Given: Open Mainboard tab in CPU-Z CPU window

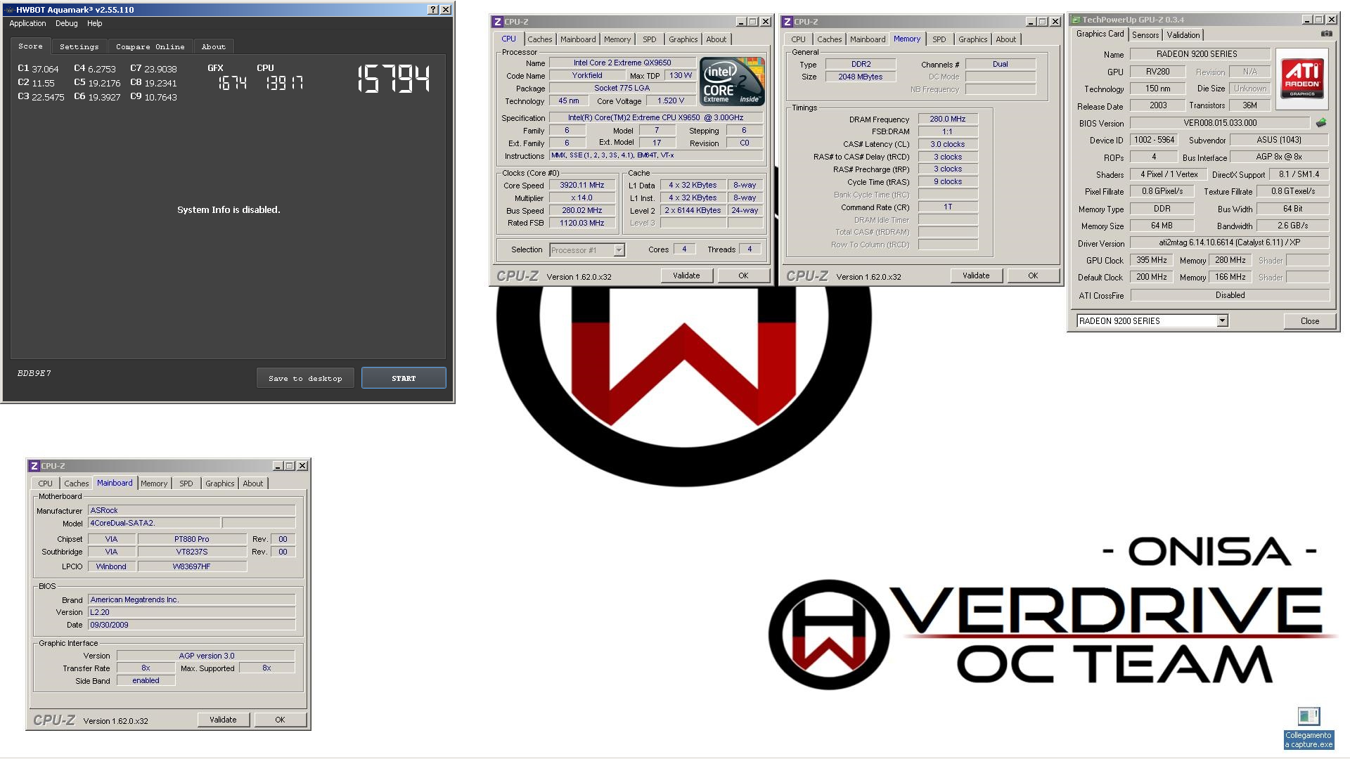Looking at the screenshot, I should 578,39.
